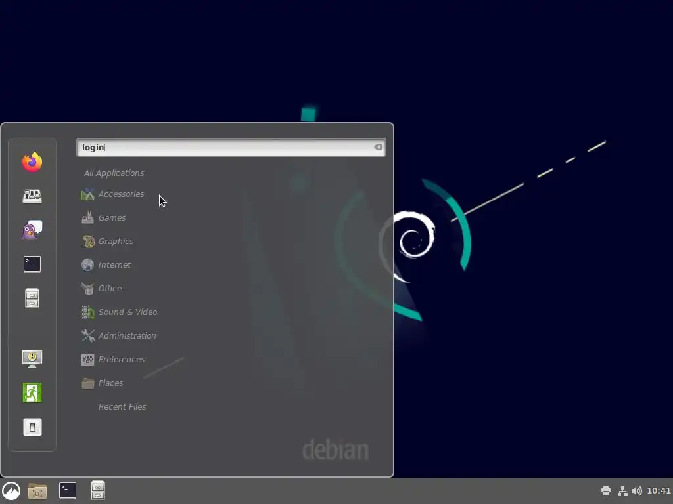Select All Applications category
The width and height of the screenshot is (673, 504).
114,173
